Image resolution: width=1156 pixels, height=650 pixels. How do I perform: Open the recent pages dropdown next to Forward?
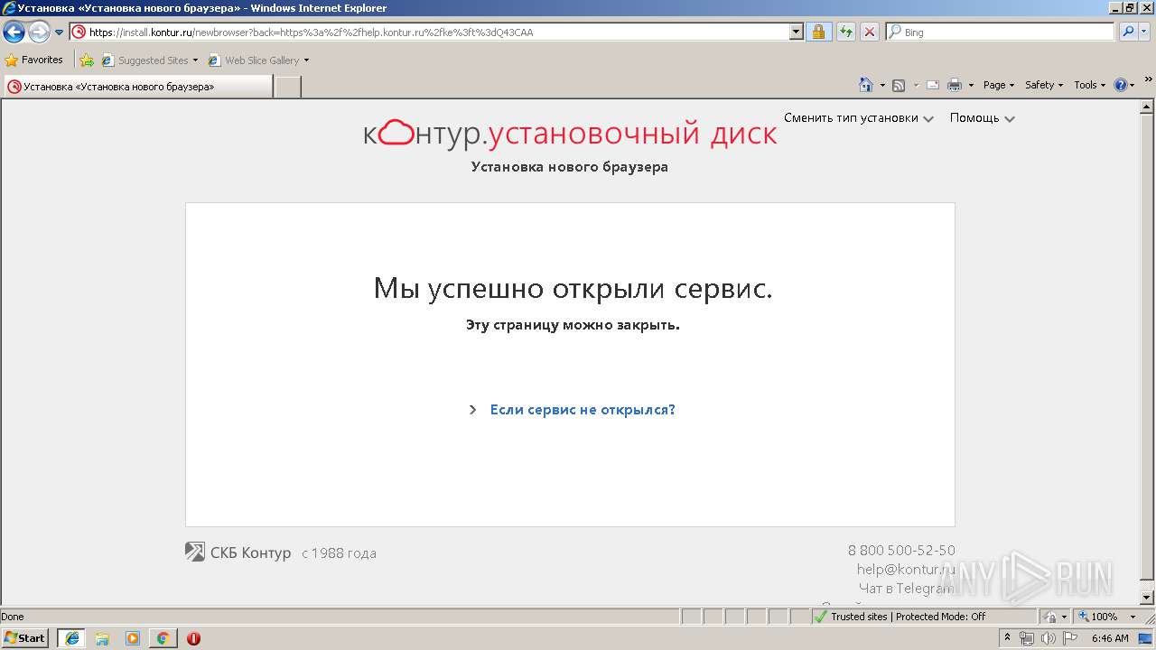59,32
